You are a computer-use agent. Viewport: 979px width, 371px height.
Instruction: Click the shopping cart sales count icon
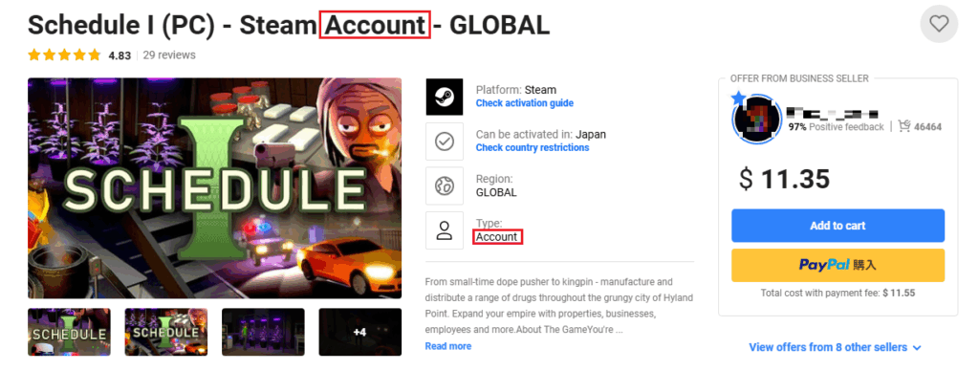click(904, 126)
